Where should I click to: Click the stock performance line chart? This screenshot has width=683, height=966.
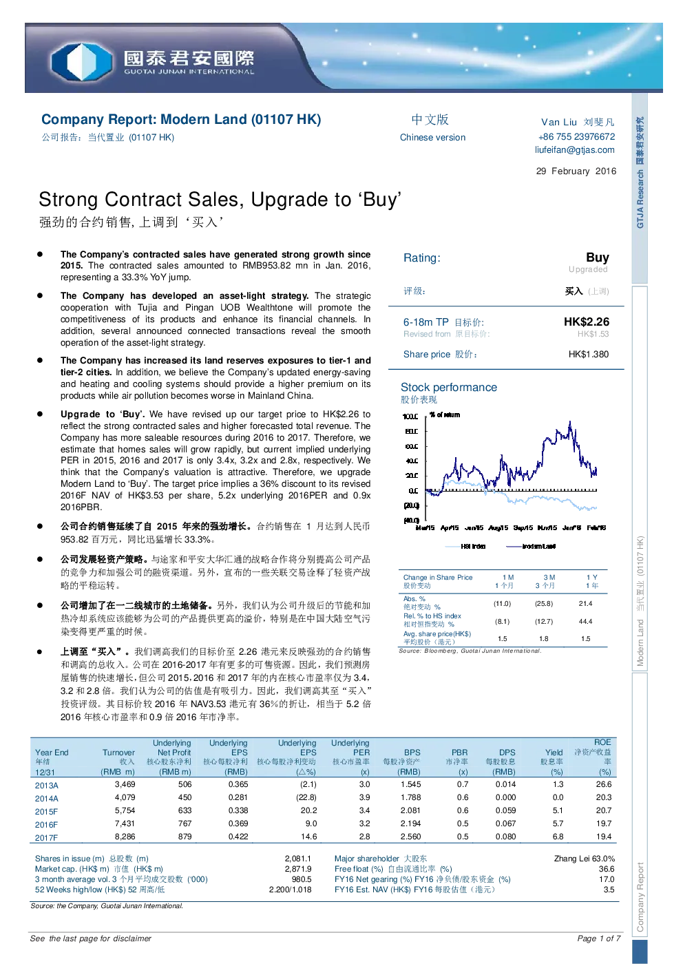tap(505, 481)
